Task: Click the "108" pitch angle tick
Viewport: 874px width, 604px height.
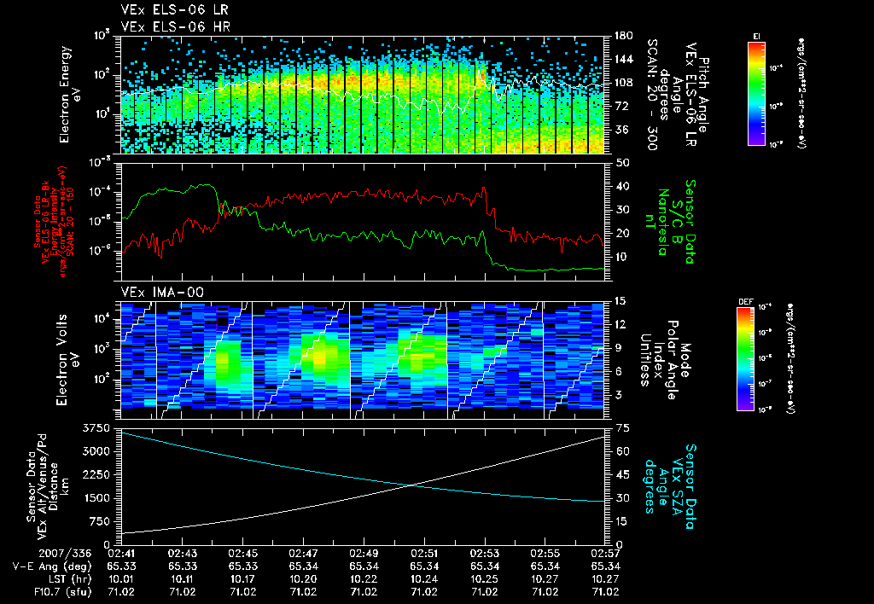Action: pos(623,83)
